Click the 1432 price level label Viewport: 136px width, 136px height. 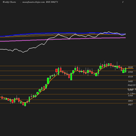130,81
